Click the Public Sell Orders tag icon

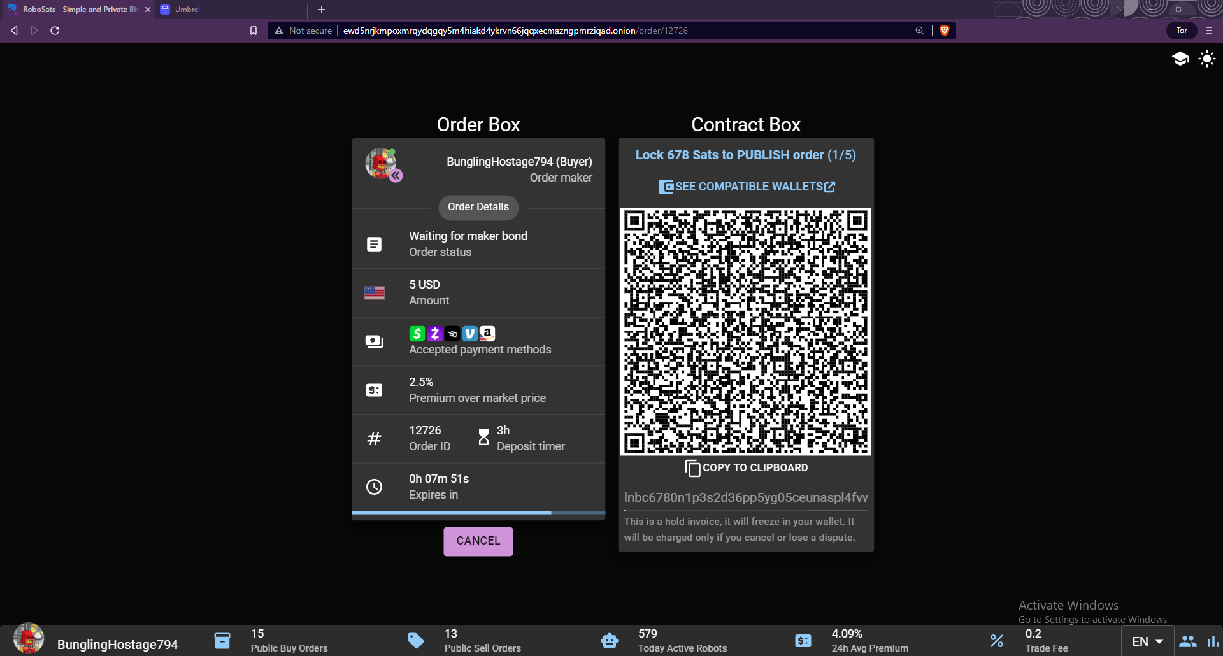(x=416, y=640)
